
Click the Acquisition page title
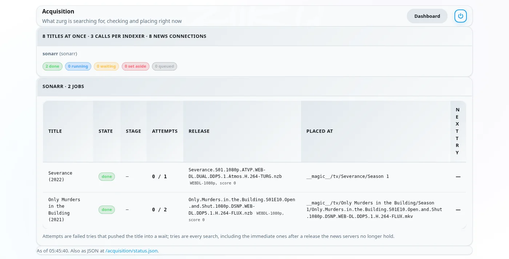[58, 12]
